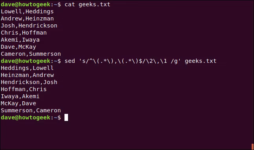Click the 'Chris,Hoffman' line

coord(24,33)
